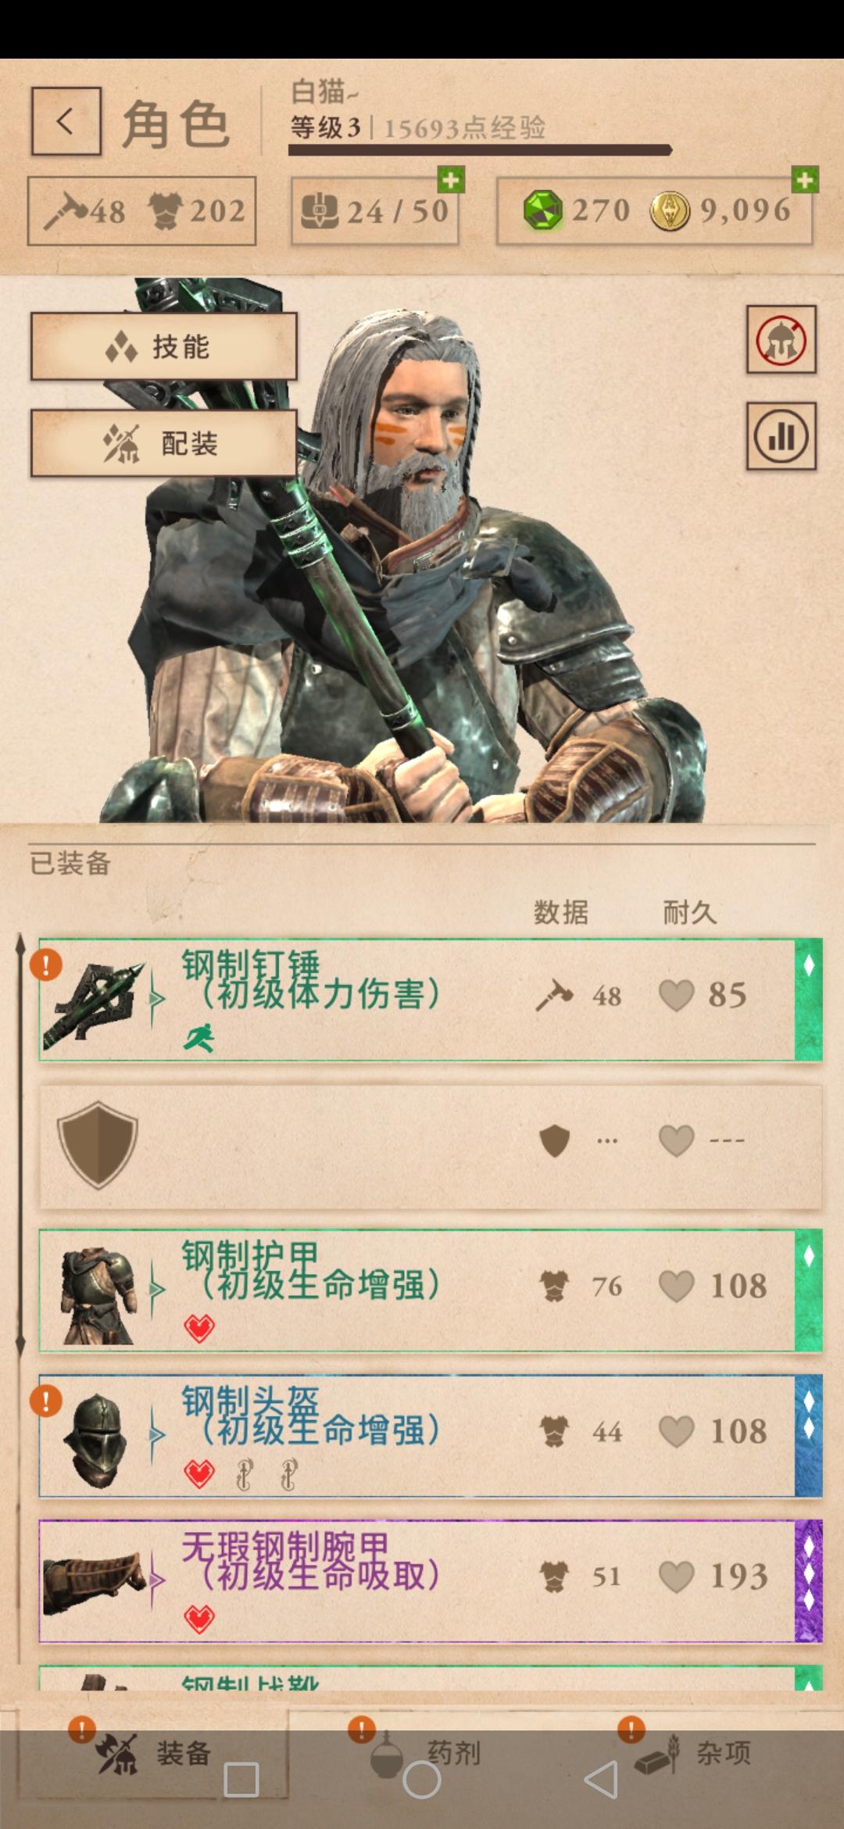Switch to the 装备 equipment tab
This screenshot has height=1829, width=844.
tap(153, 1753)
